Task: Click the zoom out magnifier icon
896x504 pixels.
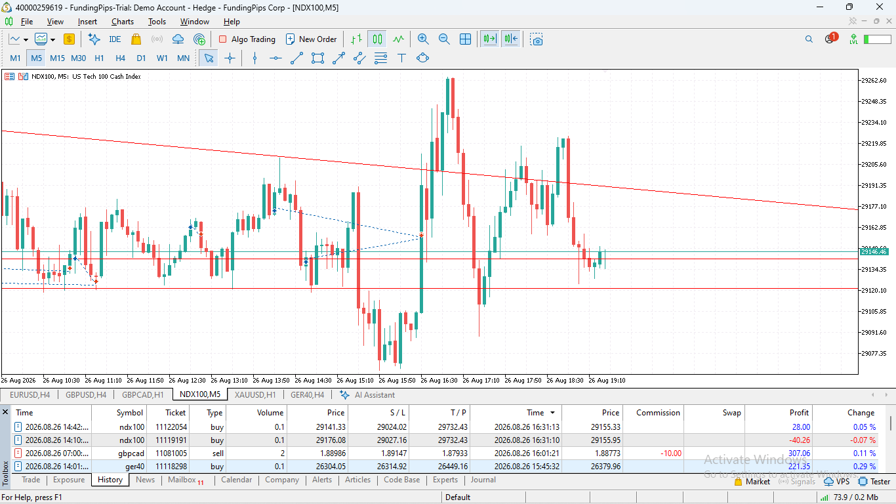Action: point(444,39)
